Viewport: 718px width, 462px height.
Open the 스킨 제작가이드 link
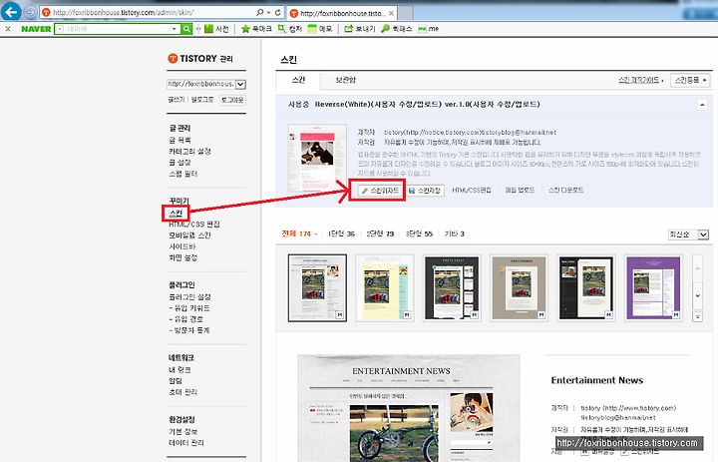click(x=639, y=80)
